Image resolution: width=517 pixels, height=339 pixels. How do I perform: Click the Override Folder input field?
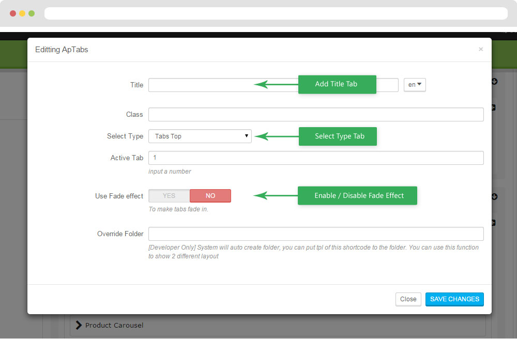pyautogui.click(x=316, y=234)
